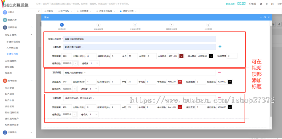Image resolution: width=282 pixels, height=139 pixels.
Task: Click the left arrow to scroll the tabs back
Action: (x=39, y=11)
